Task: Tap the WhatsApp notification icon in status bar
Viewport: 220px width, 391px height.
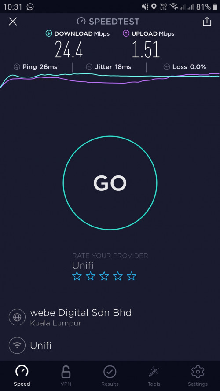Action: [30, 7]
